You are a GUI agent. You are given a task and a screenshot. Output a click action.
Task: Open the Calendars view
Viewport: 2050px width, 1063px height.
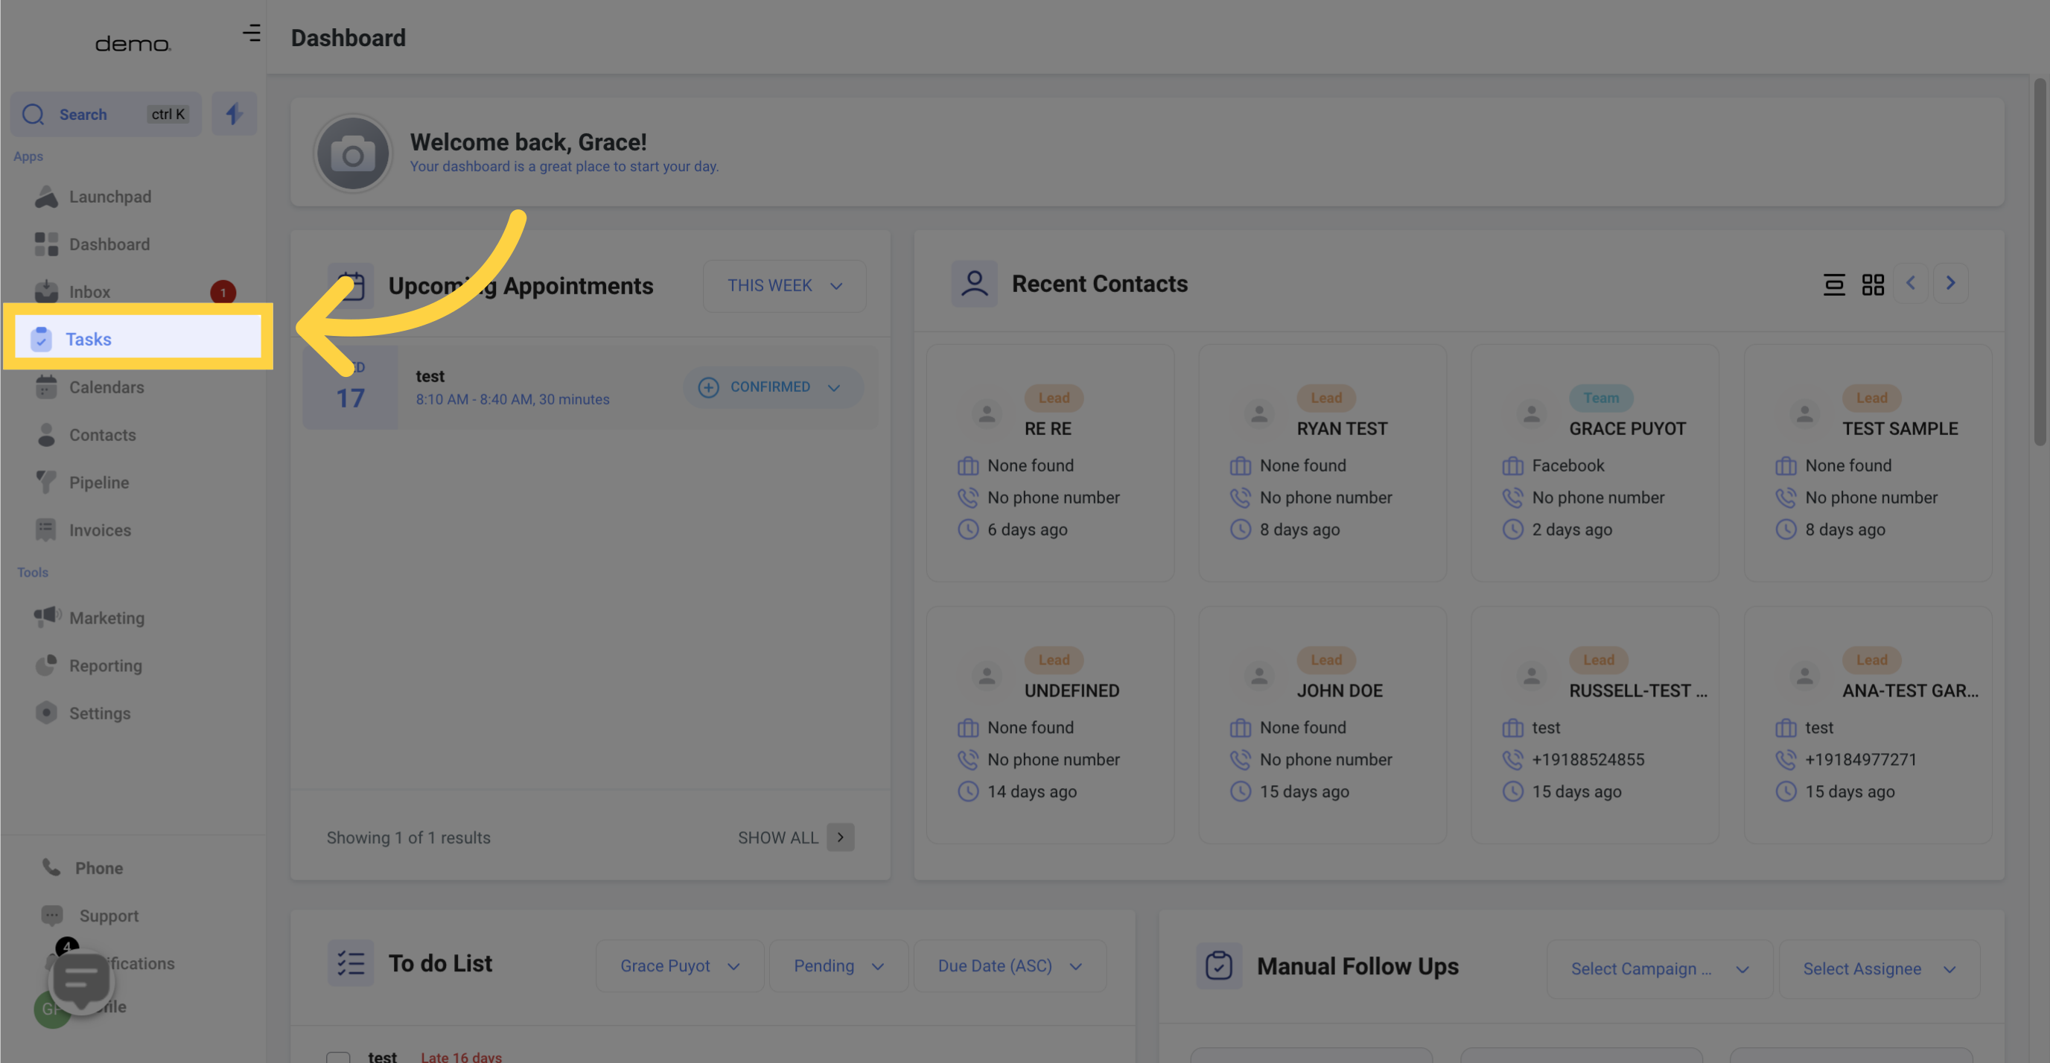[106, 387]
